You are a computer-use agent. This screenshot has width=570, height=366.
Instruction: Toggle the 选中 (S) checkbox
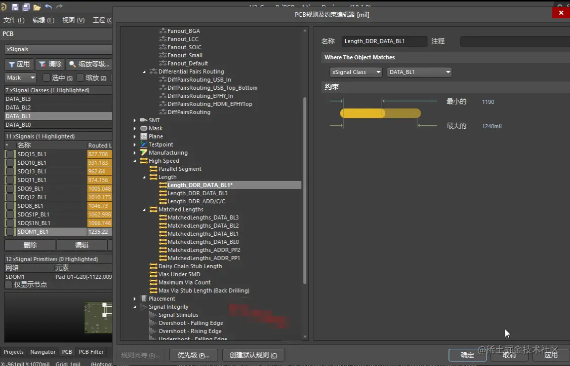(x=46, y=78)
